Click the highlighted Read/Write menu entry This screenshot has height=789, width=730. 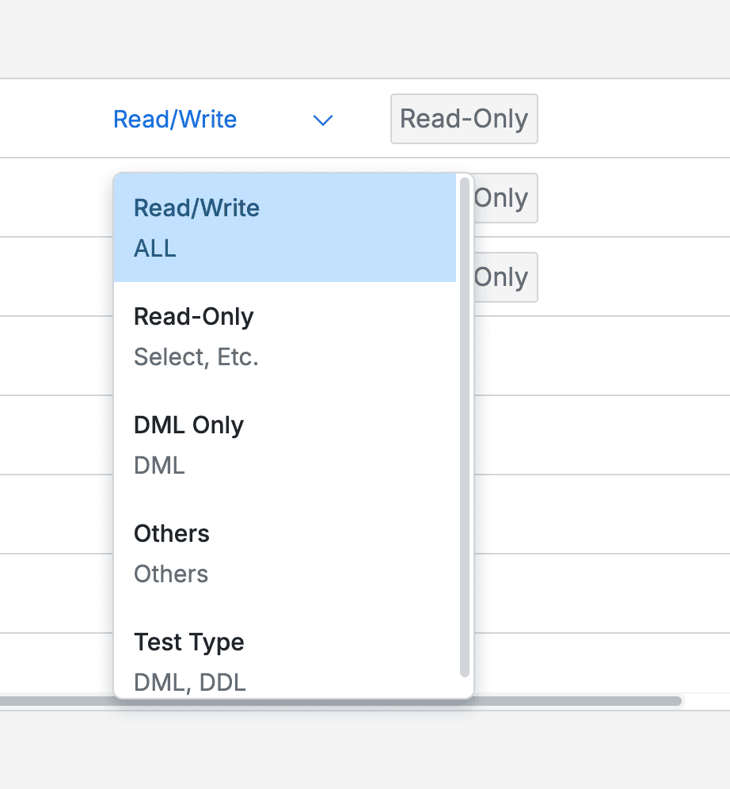(x=285, y=227)
